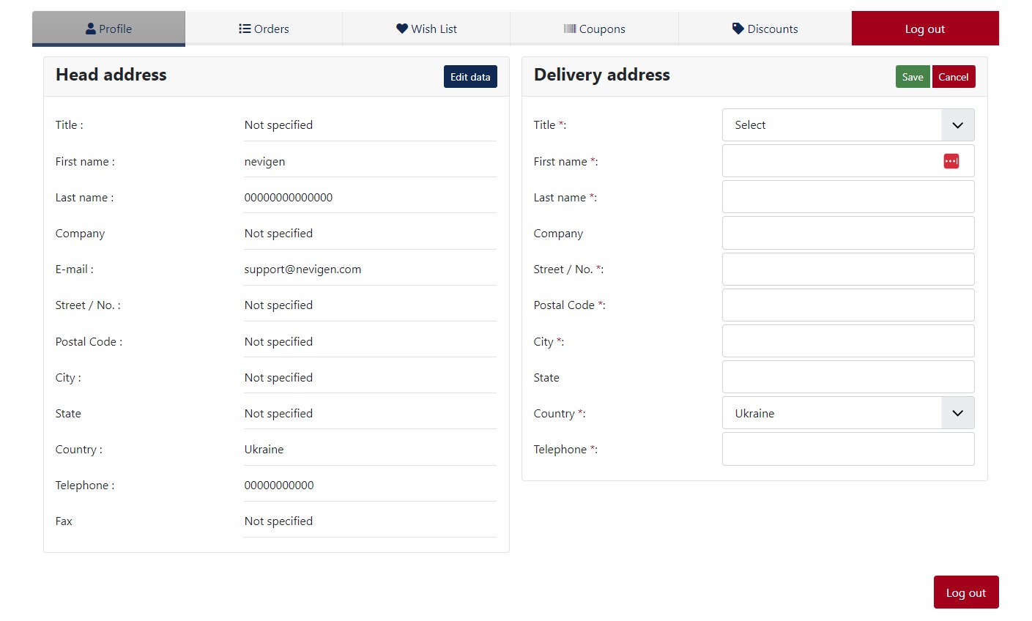This screenshot has width=1032, height=621.
Task: Focus the delivery First name field
Action: pyautogui.click(x=828, y=161)
